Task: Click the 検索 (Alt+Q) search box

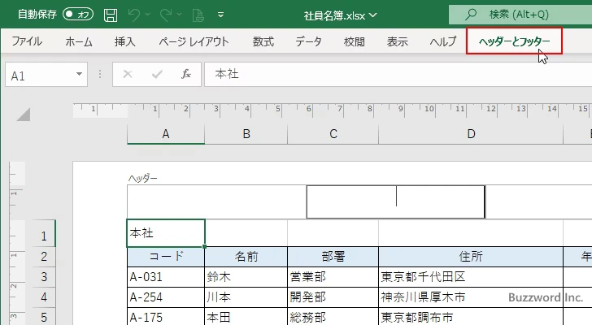Action: (520, 15)
